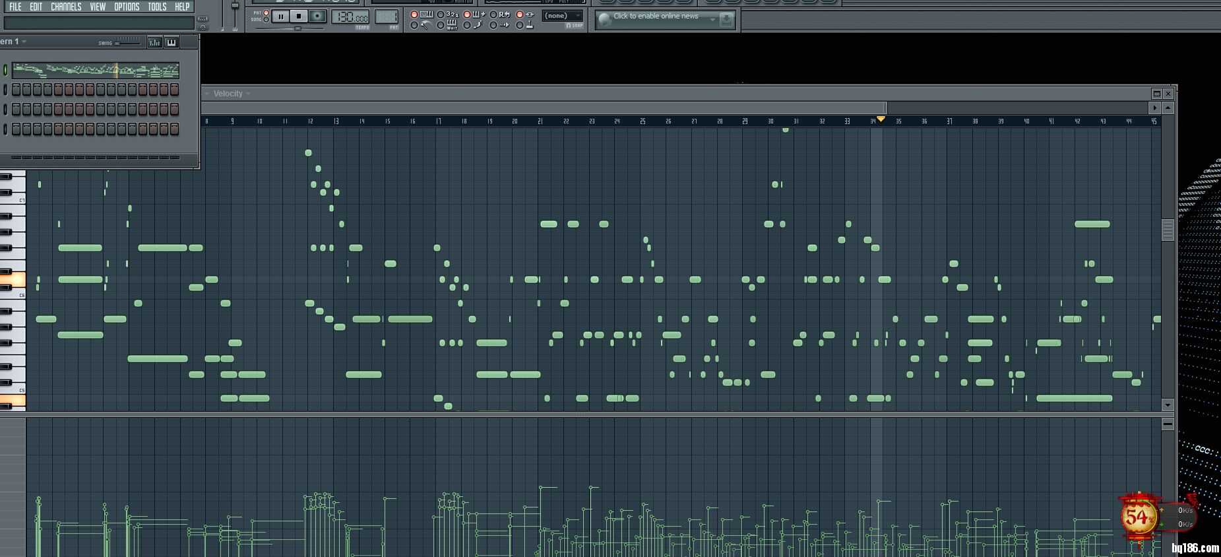Viewport: 1221px width, 557px height.
Task: Open the EDIT menu
Action: 36,7
